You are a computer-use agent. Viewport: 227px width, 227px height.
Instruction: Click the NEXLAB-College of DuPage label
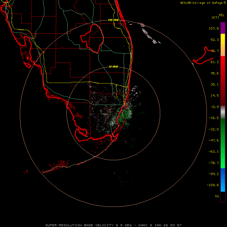pyautogui.click(x=203, y=3)
